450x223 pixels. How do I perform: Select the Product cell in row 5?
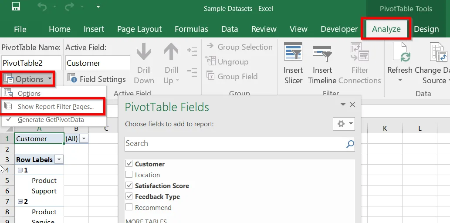(x=39, y=180)
